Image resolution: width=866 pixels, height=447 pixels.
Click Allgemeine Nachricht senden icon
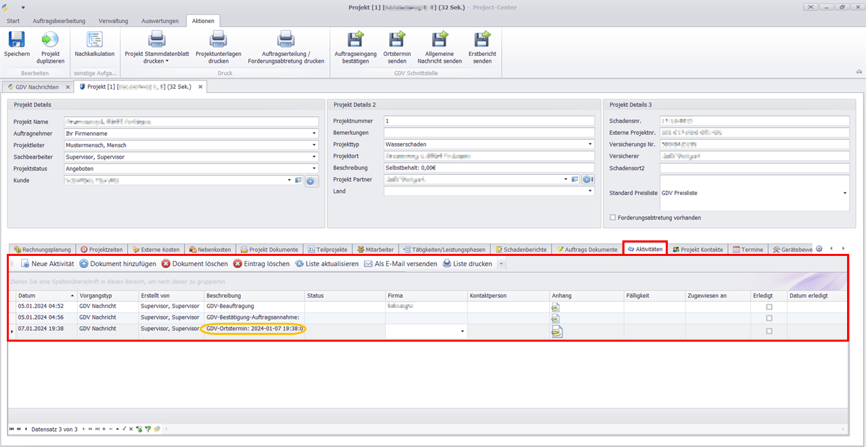[x=439, y=40]
